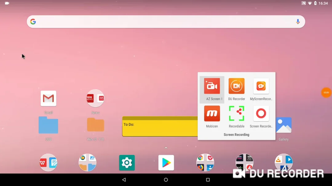Launch DU Recorder from the folder
The image size is (332, 186).
[x=236, y=86]
